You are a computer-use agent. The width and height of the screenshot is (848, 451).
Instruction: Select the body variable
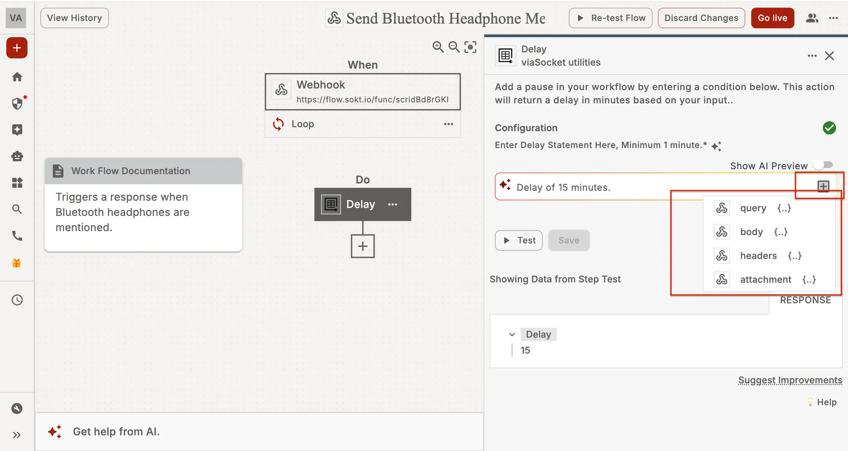coord(769,232)
